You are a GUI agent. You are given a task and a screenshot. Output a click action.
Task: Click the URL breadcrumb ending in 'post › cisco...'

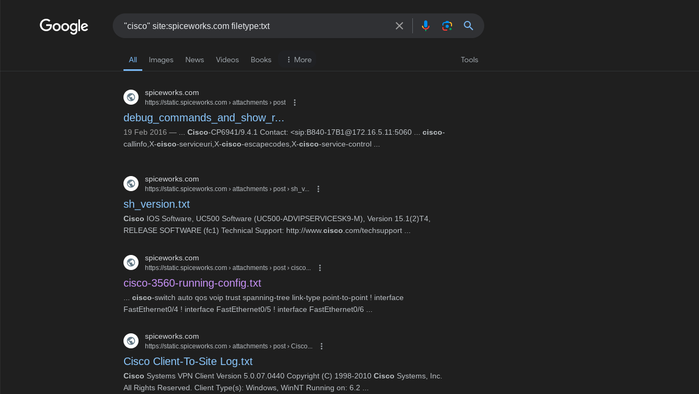(228, 268)
